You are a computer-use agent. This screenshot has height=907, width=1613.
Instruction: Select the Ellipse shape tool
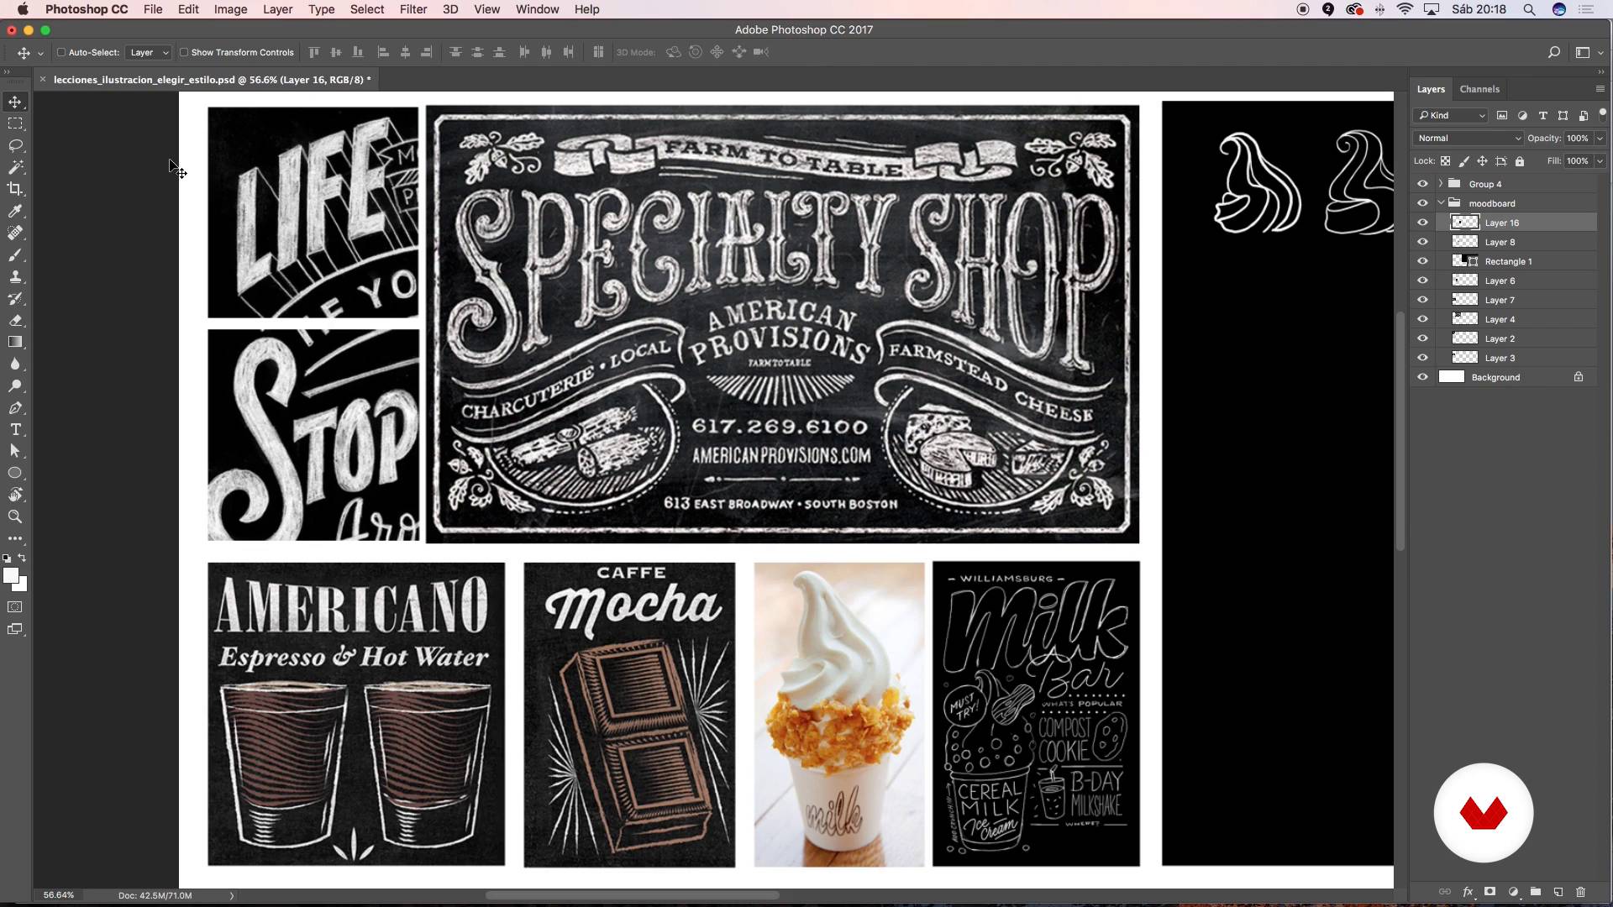pos(15,473)
